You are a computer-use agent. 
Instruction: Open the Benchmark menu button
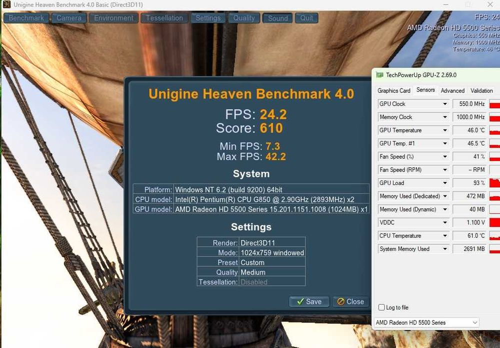[x=26, y=18]
